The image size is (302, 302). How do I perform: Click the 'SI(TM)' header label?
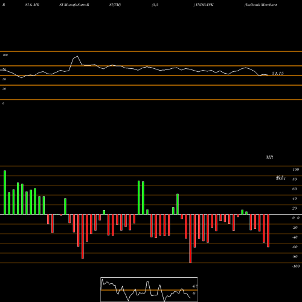click(115, 5)
